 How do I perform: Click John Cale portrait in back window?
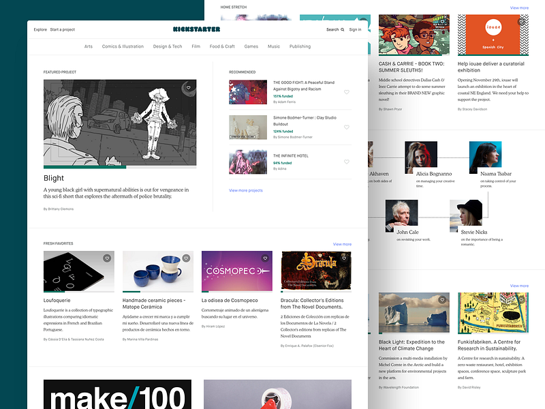401,215
